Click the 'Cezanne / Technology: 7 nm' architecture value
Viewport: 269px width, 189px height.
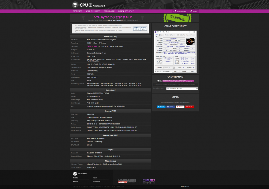[96, 53]
